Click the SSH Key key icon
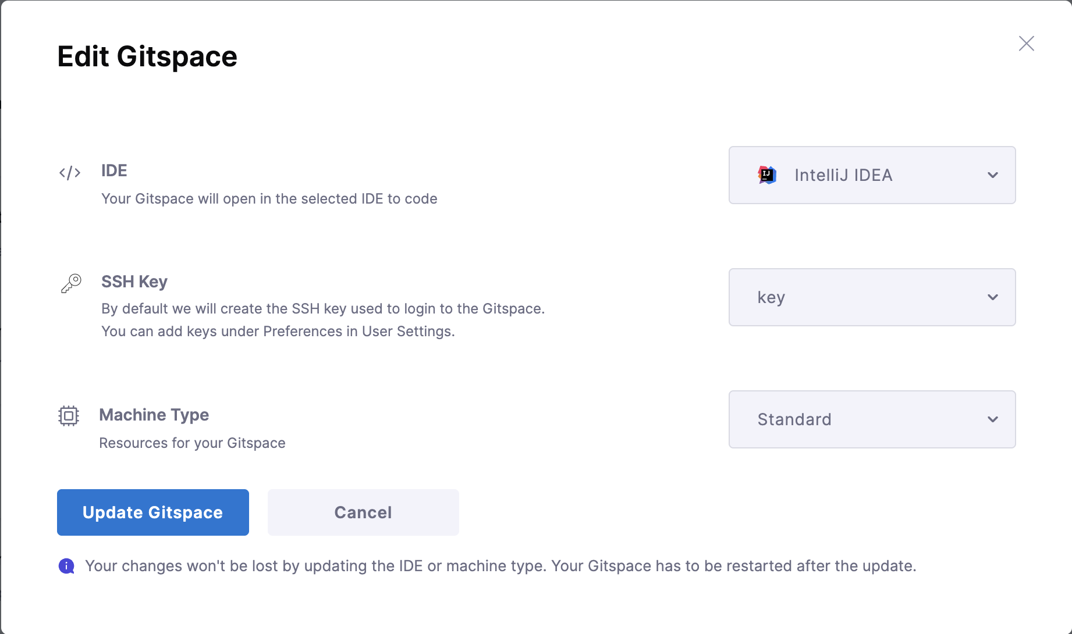The height and width of the screenshot is (634, 1072). pos(71,284)
